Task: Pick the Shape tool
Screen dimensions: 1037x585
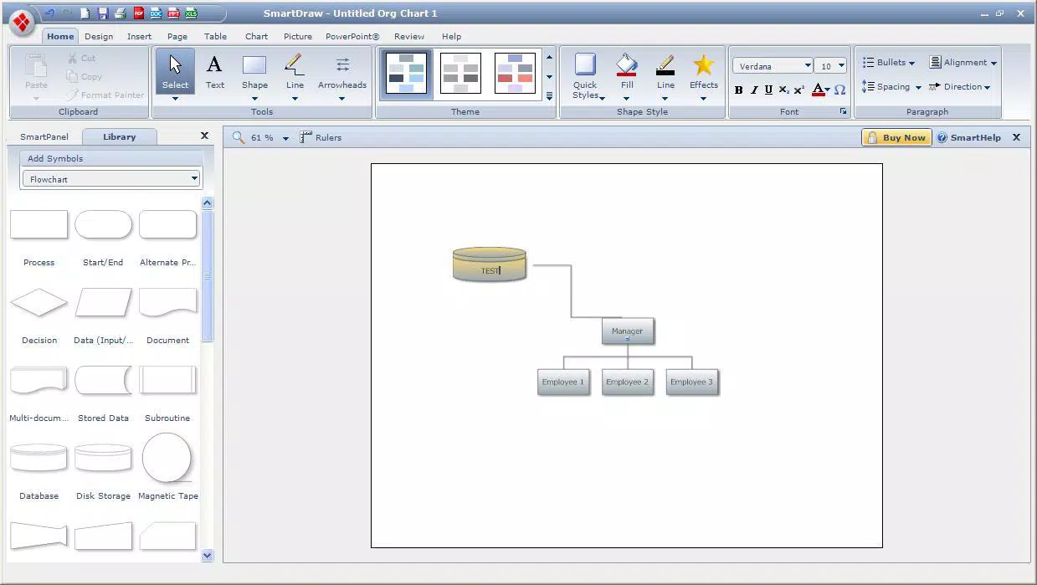Action: coord(254,72)
